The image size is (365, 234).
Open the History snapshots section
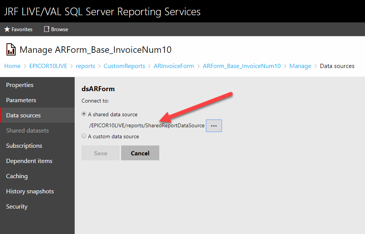click(37, 191)
